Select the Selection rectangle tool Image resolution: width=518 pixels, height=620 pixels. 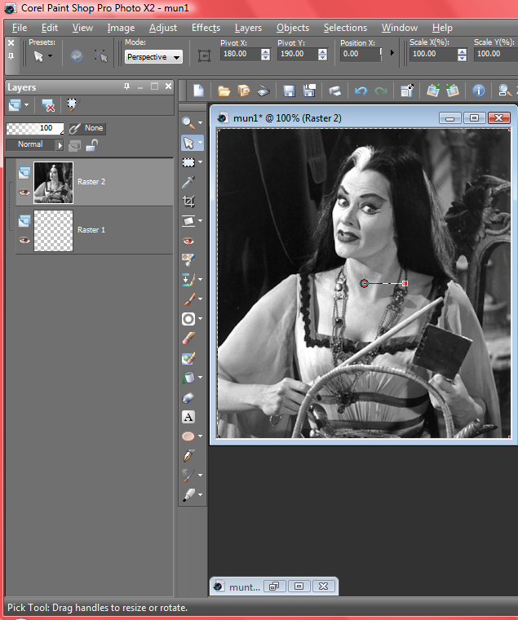[x=188, y=162]
